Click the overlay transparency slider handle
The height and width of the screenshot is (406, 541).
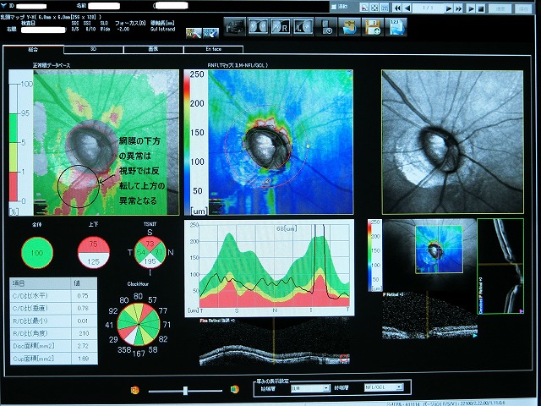185,388
